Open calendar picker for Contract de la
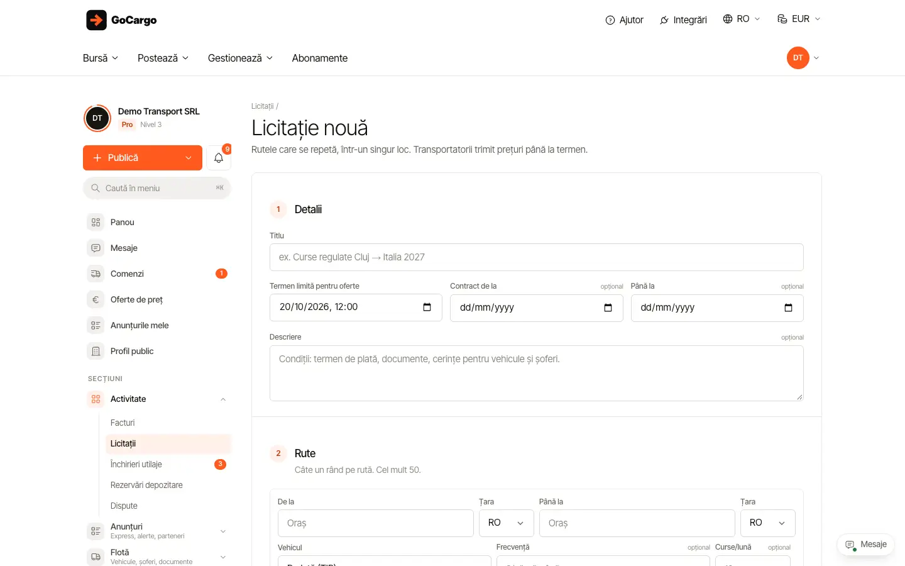905x566 pixels. click(608, 308)
